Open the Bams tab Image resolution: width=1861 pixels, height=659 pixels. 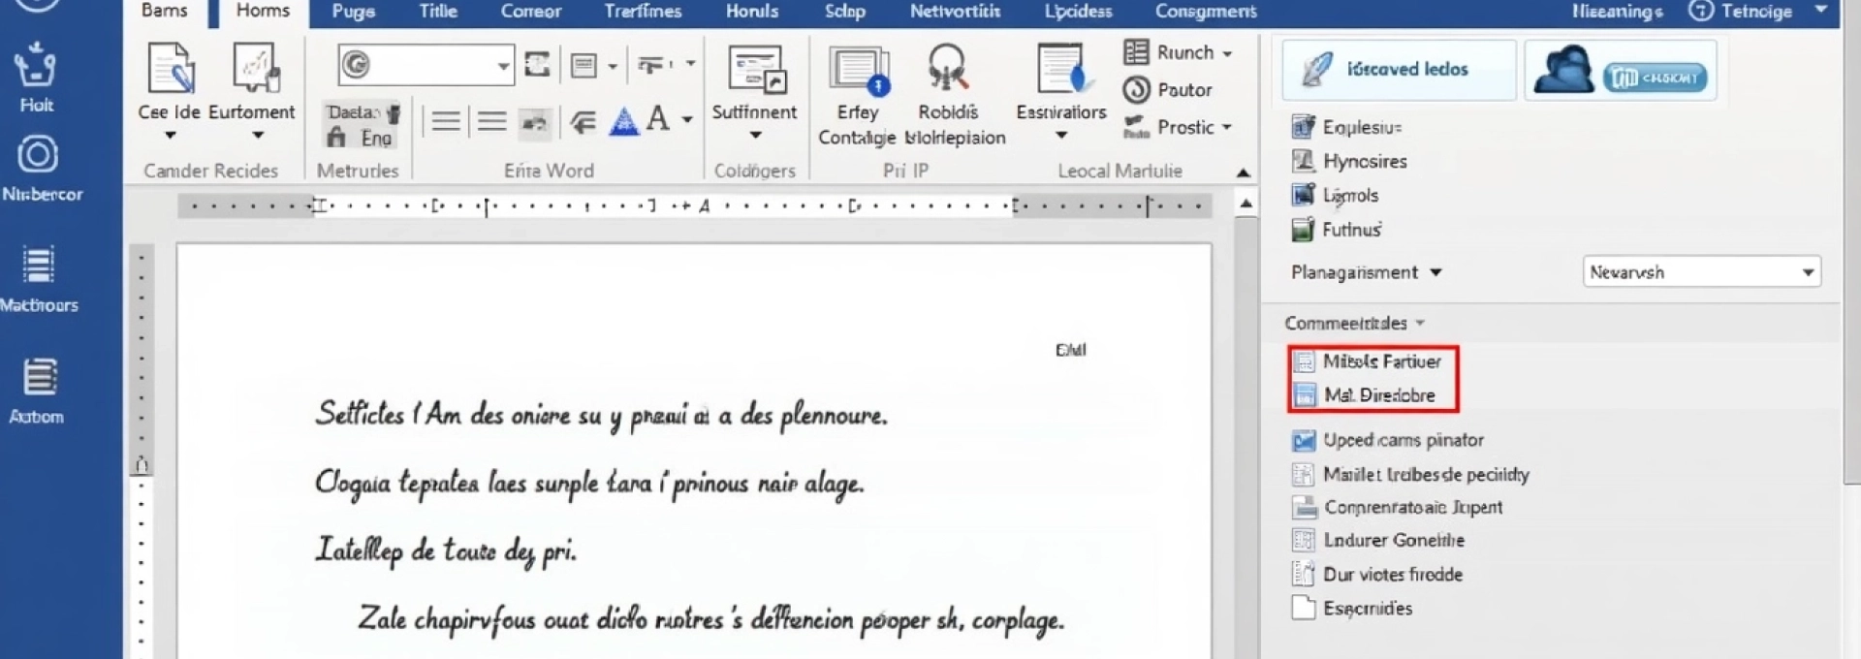pos(165,11)
